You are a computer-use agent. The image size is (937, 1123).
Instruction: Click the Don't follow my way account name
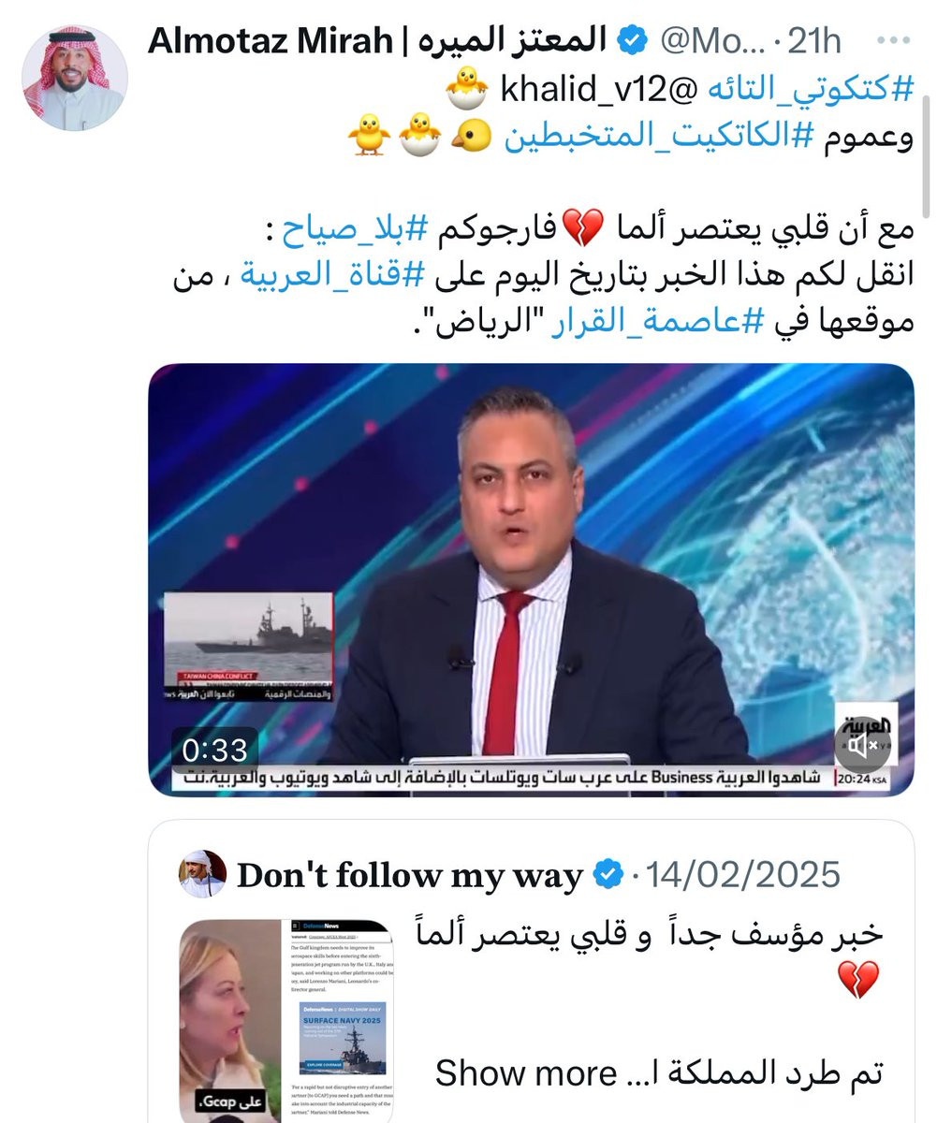[x=410, y=876]
